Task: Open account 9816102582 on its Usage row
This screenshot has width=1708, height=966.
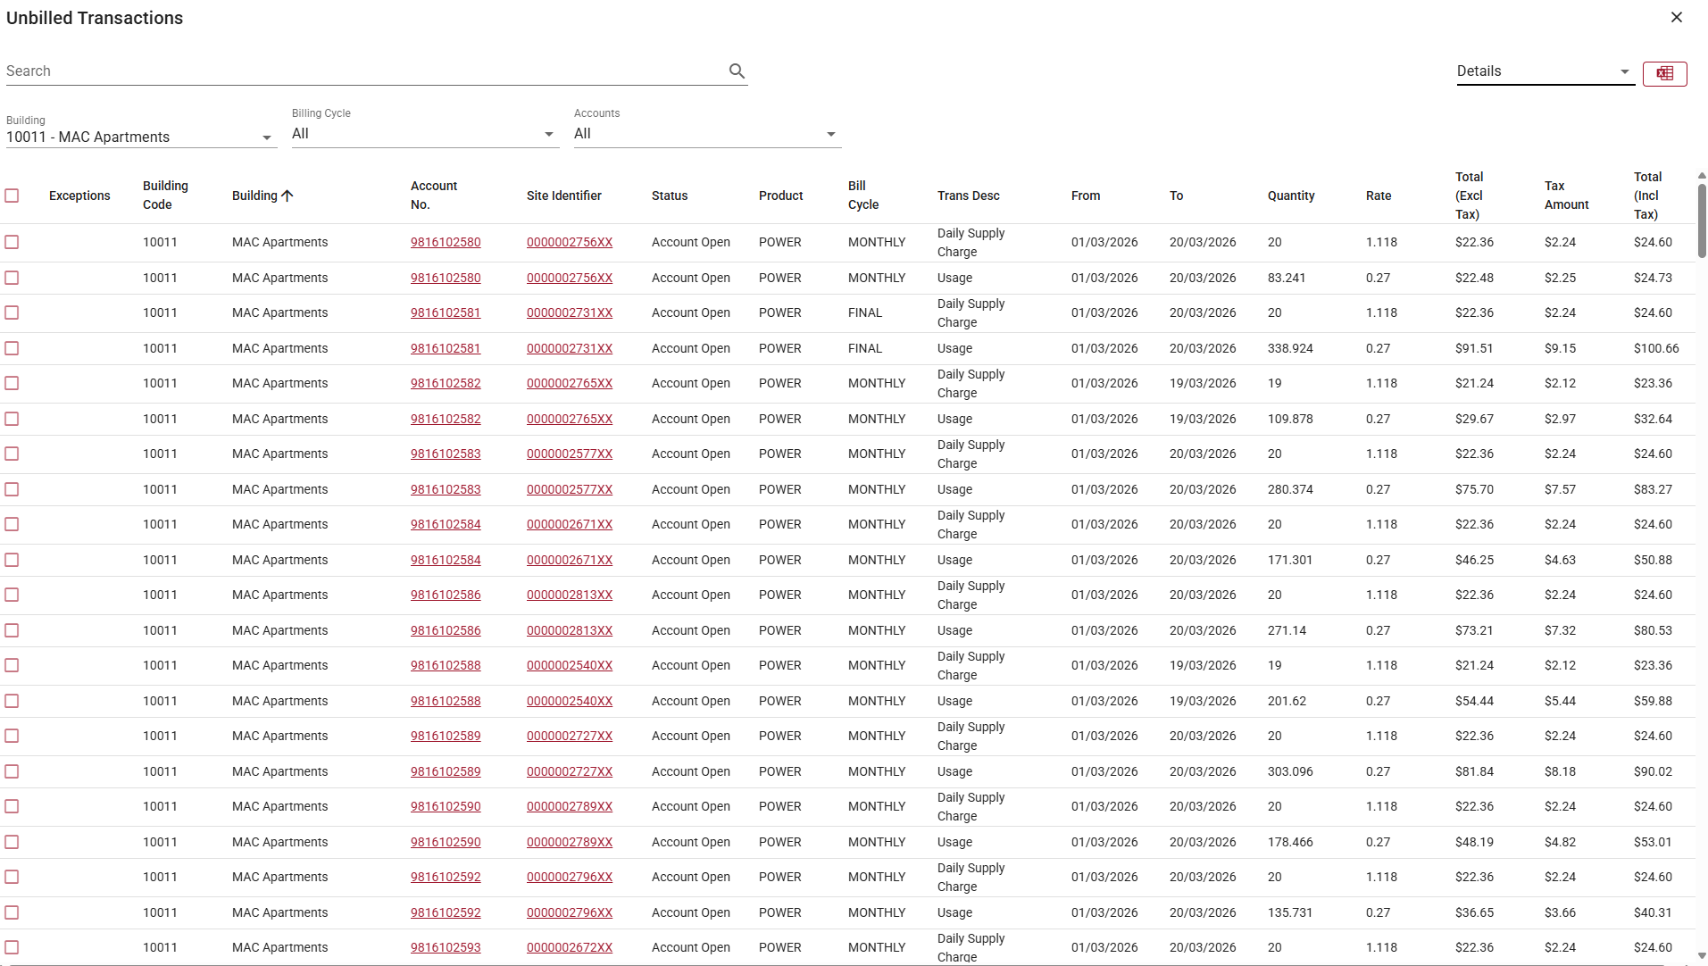Action: tap(446, 419)
